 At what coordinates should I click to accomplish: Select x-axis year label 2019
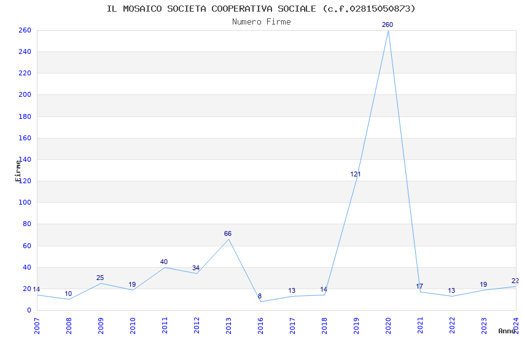pos(357,326)
